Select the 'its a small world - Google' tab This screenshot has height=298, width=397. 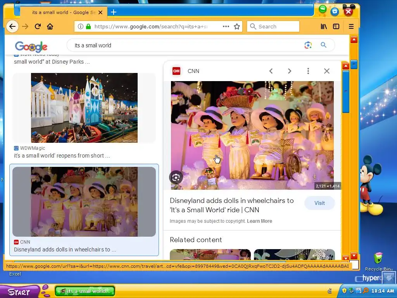click(x=64, y=12)
